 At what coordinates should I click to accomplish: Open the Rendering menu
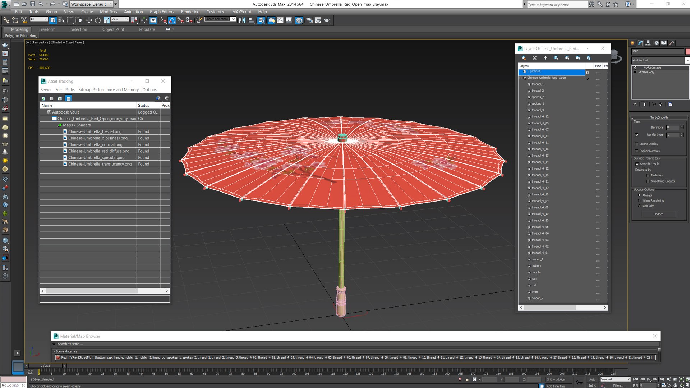pos(190,12)
